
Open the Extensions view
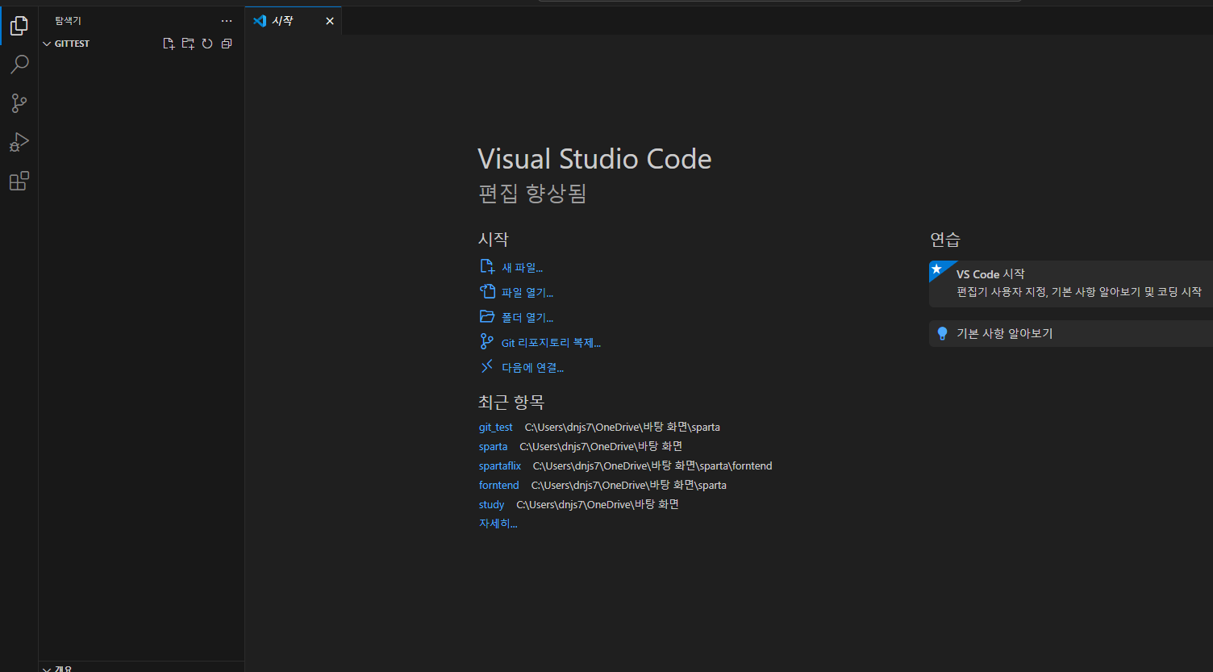[19, 182]
